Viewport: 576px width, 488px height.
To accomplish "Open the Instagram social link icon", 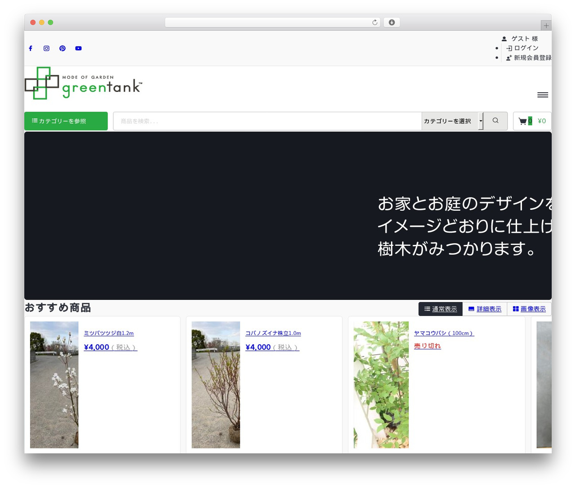I will click(46, 48).
